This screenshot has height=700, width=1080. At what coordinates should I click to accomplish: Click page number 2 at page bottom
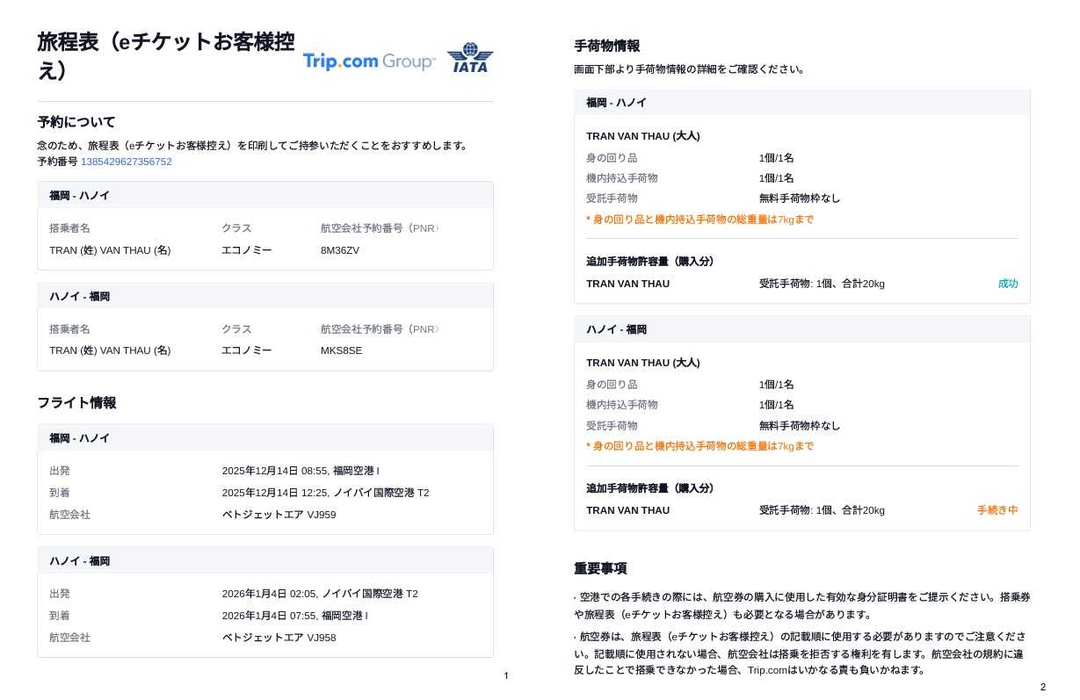(1043, 687)
